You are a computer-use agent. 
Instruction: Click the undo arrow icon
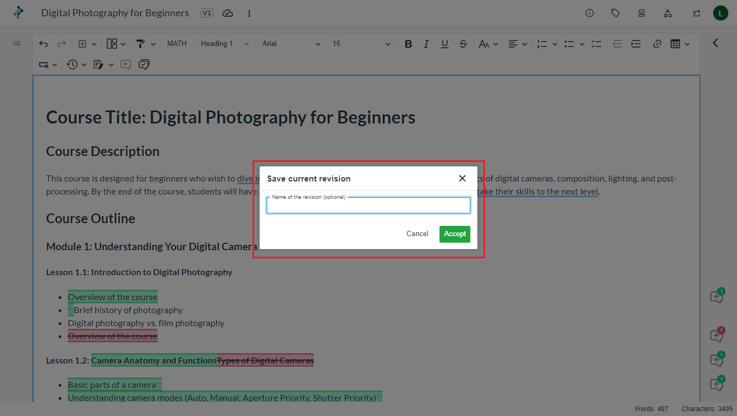coord(43,44)
